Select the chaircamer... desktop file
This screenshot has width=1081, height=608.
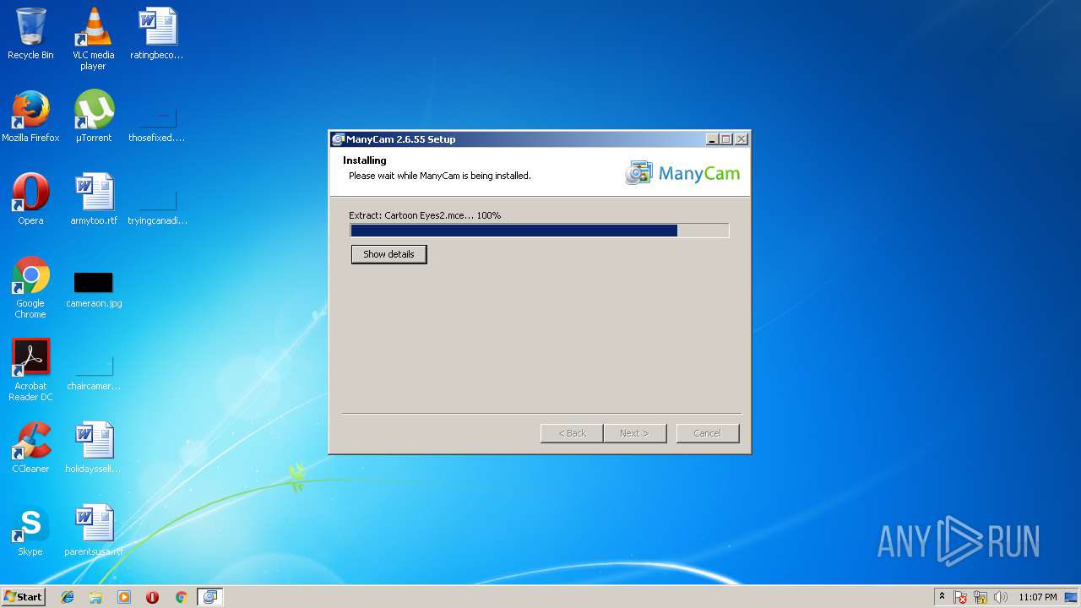[93, 370]
